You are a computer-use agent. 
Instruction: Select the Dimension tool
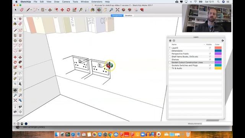(x=20, y=74)
